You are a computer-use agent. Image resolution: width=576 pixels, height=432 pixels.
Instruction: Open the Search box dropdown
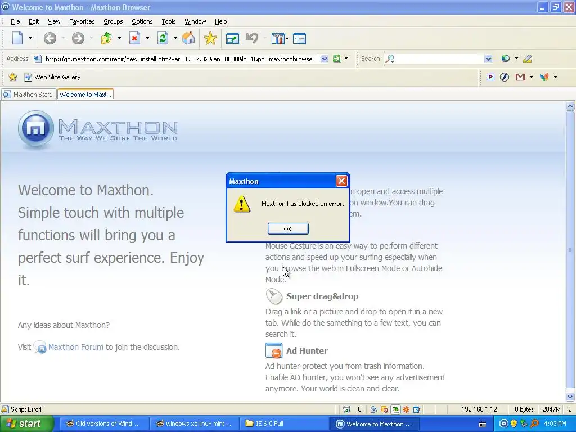[488, 58]
